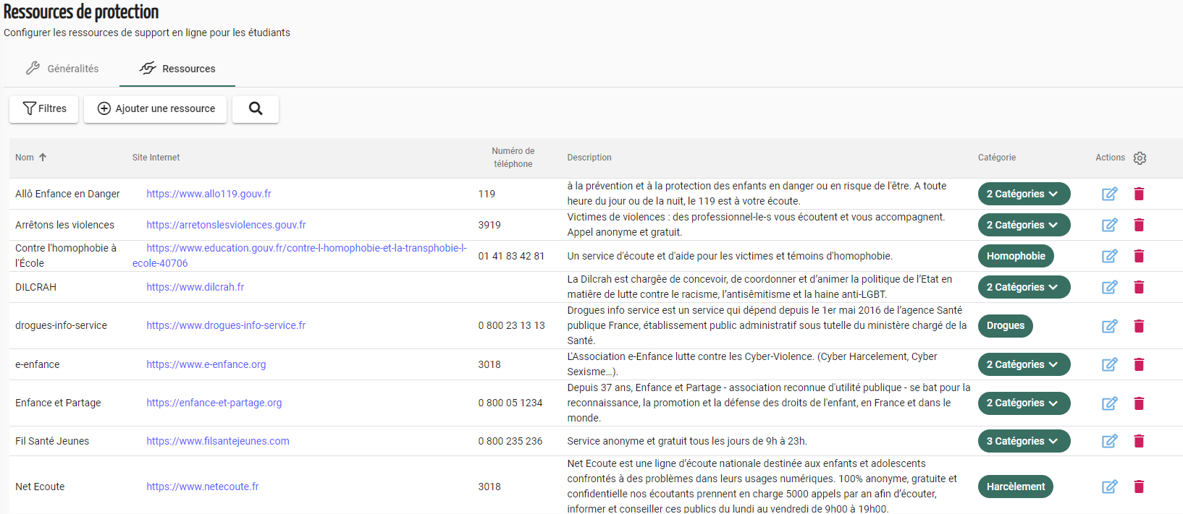The image size is (1183, 514).
Task: Edit the DILCRAH resource
Action: 1109,287
